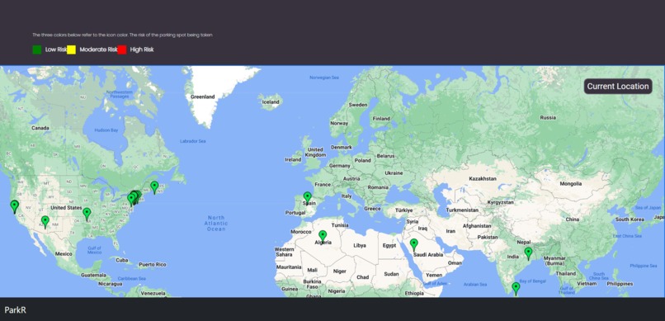Screen dimensions: 665x321
Task: Click the Kazakhstan label on map
Action: tap(483, 178)
